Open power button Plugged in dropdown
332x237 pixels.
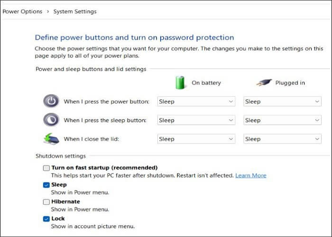282,101
